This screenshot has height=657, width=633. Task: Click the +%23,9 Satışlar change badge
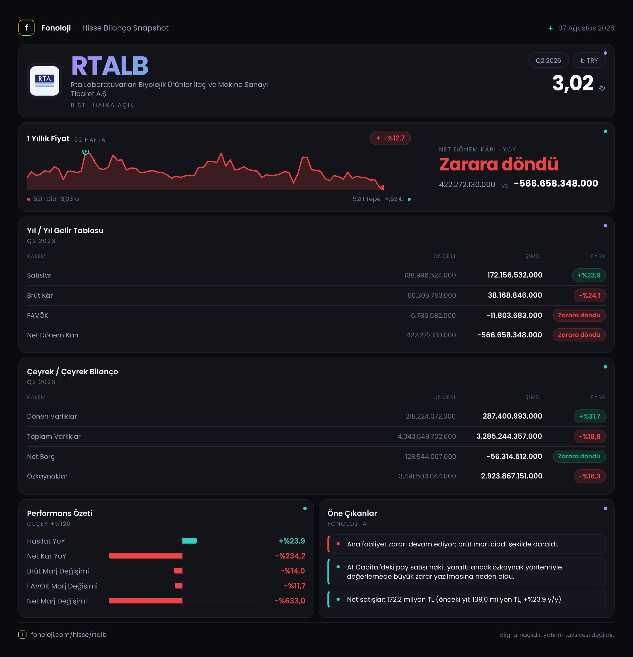point(589,275)
